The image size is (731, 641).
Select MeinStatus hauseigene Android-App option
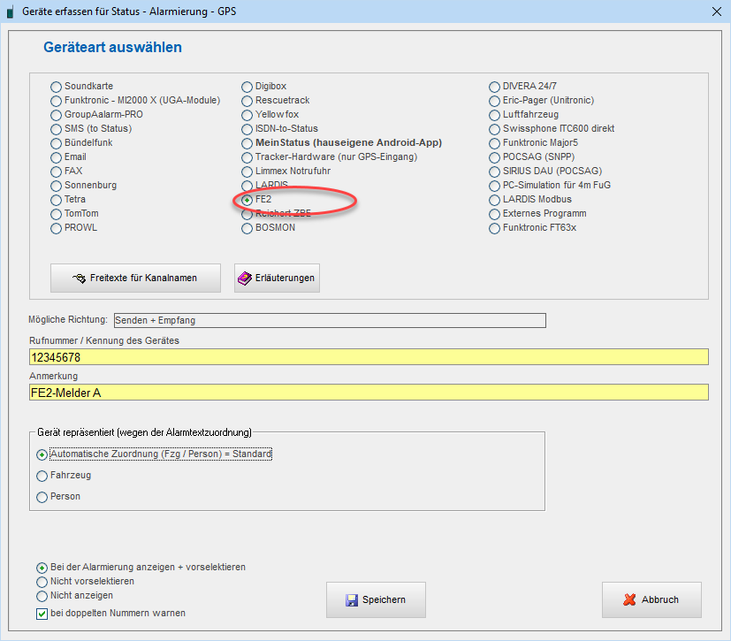coord(247,143)
